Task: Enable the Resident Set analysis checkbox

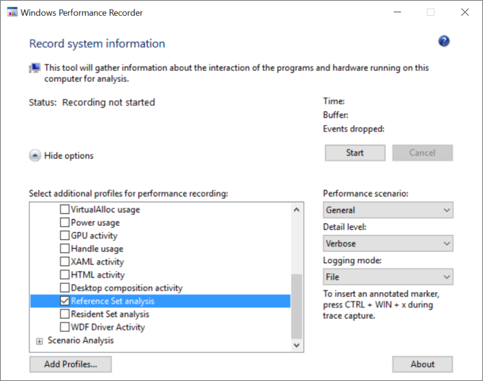Action: click(x=64, y=314)
